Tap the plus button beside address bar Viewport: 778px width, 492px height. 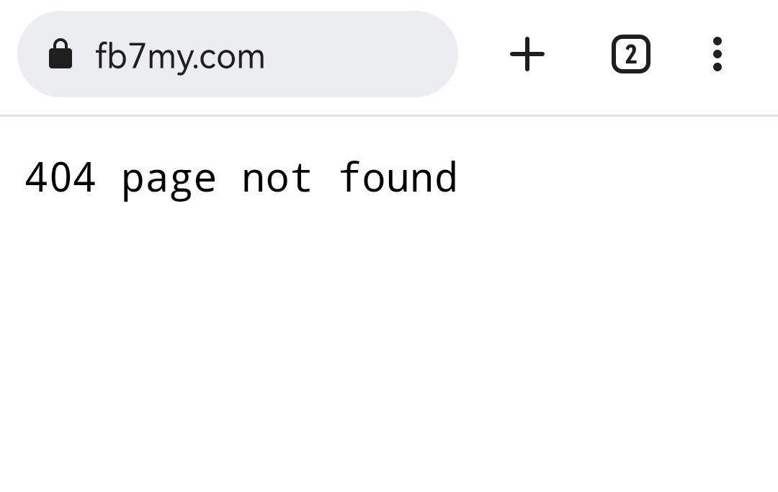[527, 54]
